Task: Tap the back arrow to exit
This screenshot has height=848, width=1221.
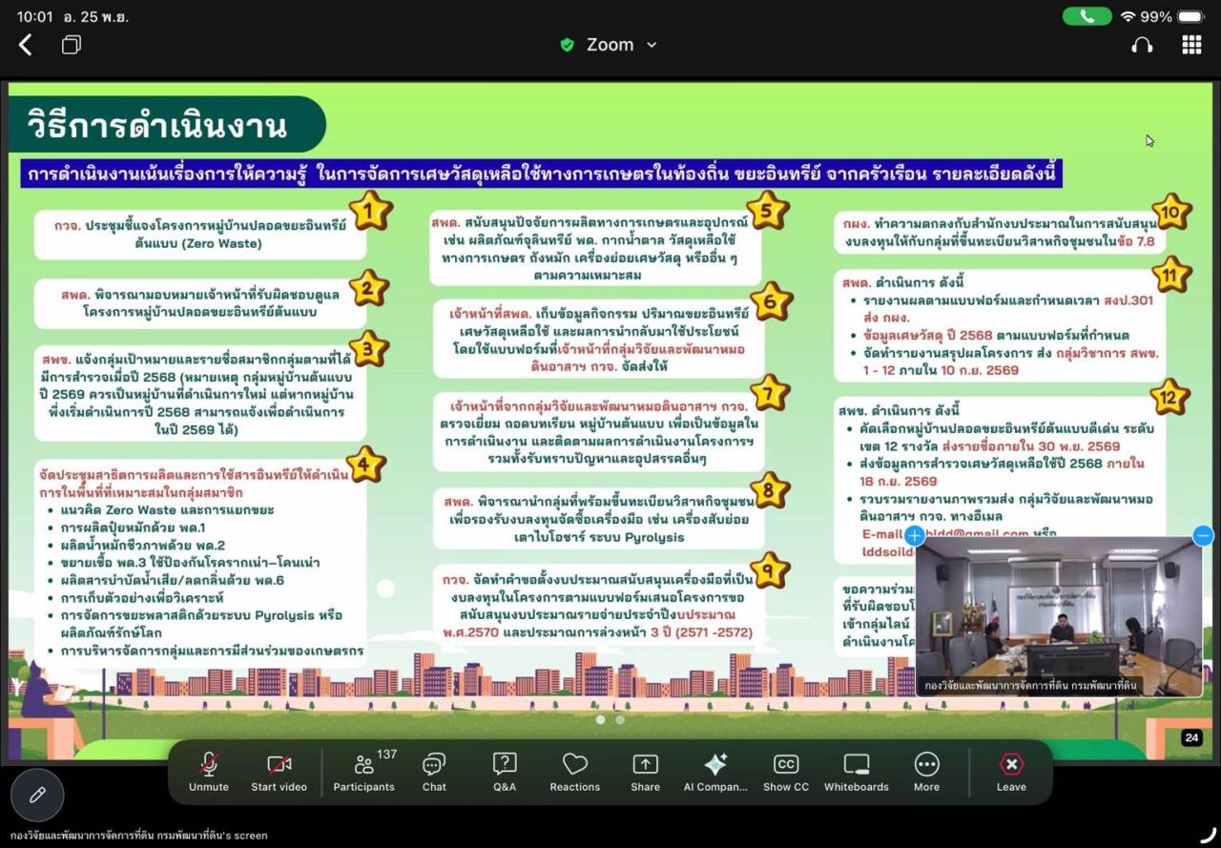Action: 25,44
